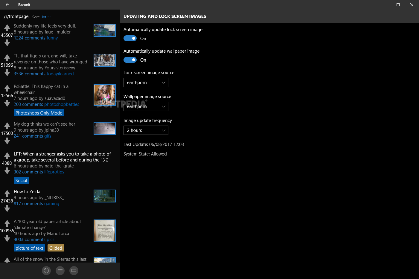
Task: Change the Sort: Hot dropdown
Action: (x=42, y=17)
